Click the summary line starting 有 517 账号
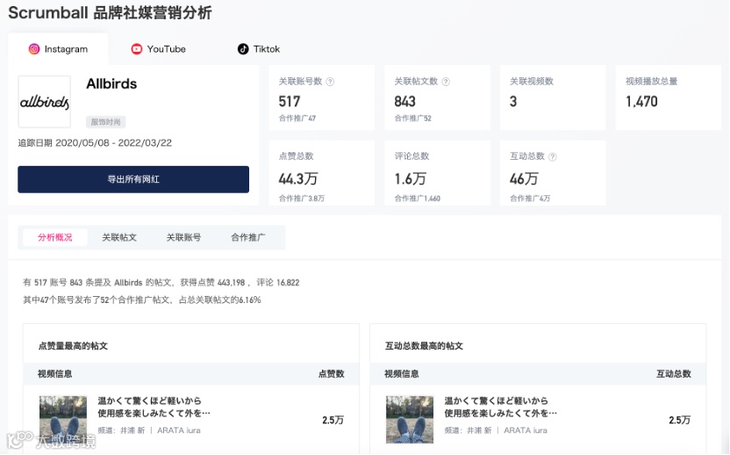 coord(161,283)
